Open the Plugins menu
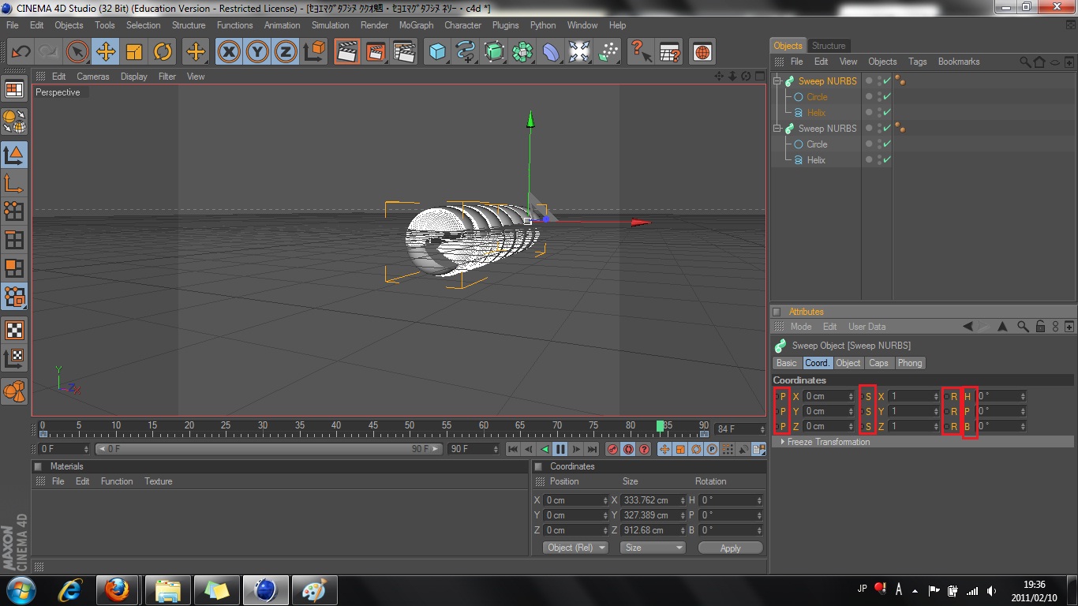Viewport: 1078px width, 606px height. [x=505, y=25]
